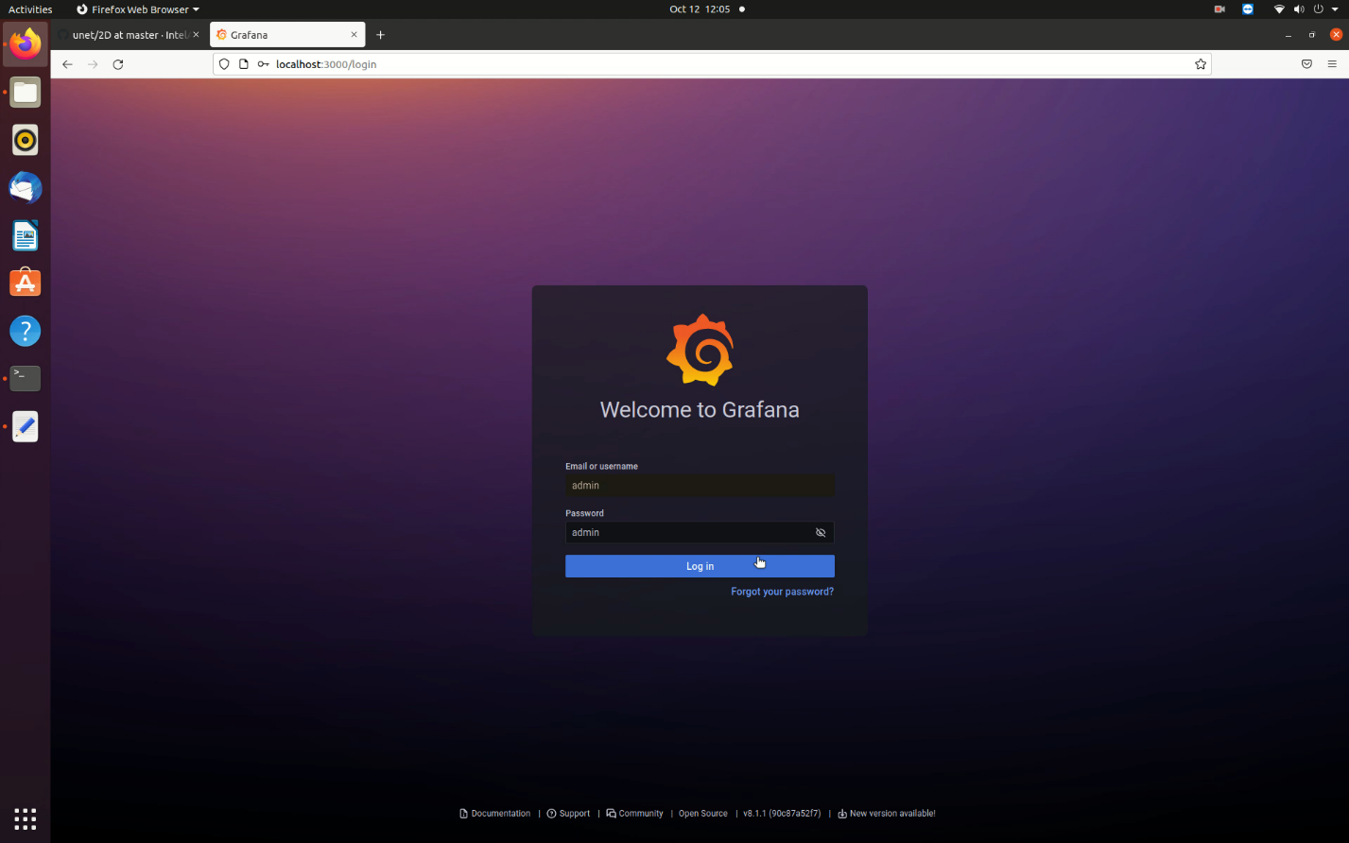Viewport: 1349px width, 843px height.
Task: Open the Activities overview
Action: click(30, 9)
